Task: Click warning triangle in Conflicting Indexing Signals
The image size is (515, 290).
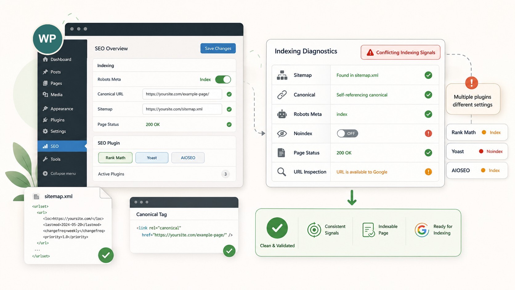Action: [370, 53]
